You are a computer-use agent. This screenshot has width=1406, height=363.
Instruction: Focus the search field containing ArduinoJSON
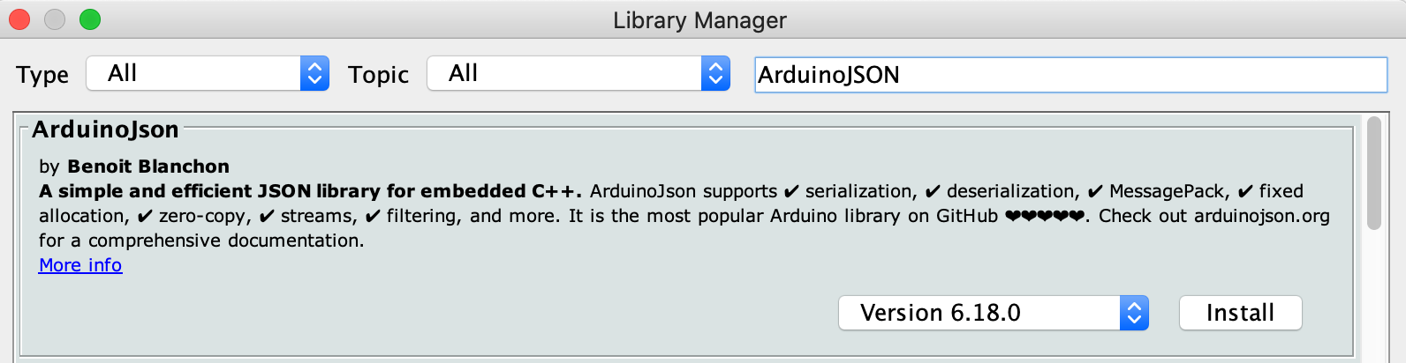pos(1070,75)
